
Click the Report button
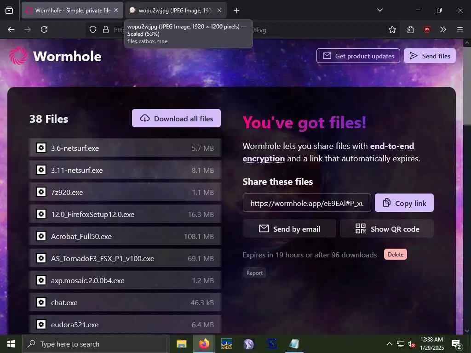point(254,273)
